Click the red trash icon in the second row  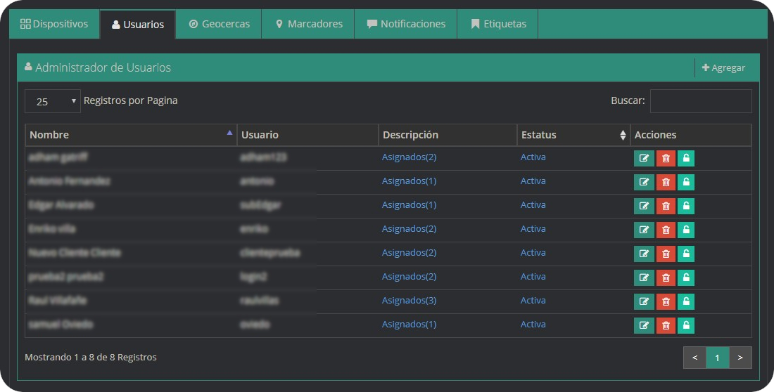click(665, 182)
